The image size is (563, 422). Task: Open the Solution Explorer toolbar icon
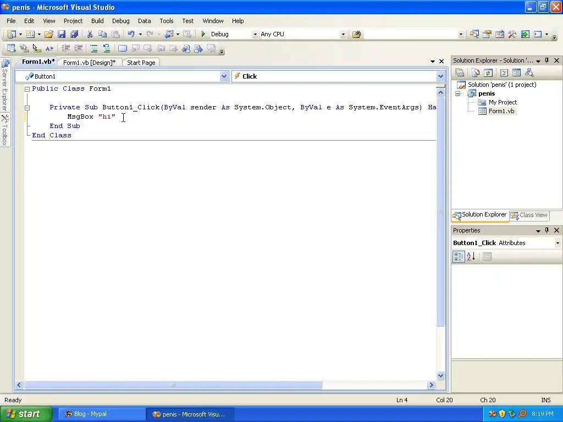pos(474,34)
